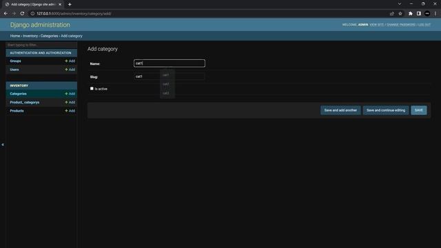Click the plus Add icon for Categories
The width and height of the screenshot is (441, 248).
(70, 94)
